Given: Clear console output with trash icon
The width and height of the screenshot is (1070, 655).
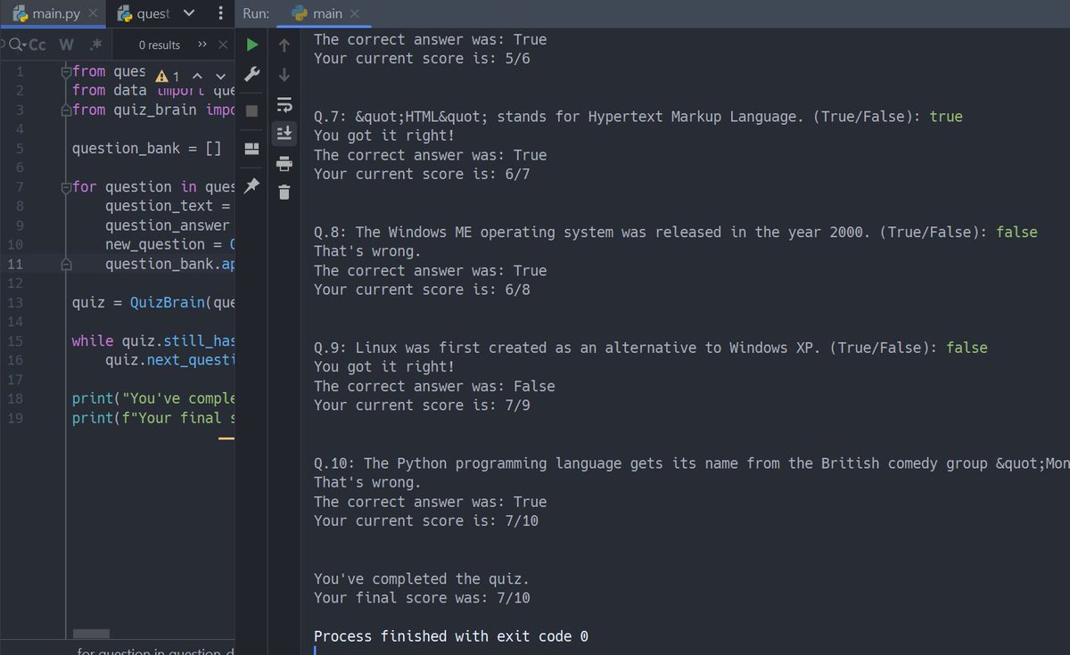Looking at the screenshot, I should [x=284, y=192].
